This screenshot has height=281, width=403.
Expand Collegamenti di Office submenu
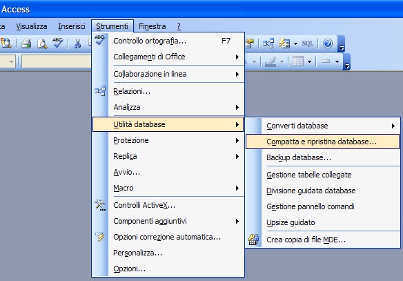pyautogui.click(x=168, y=57)
